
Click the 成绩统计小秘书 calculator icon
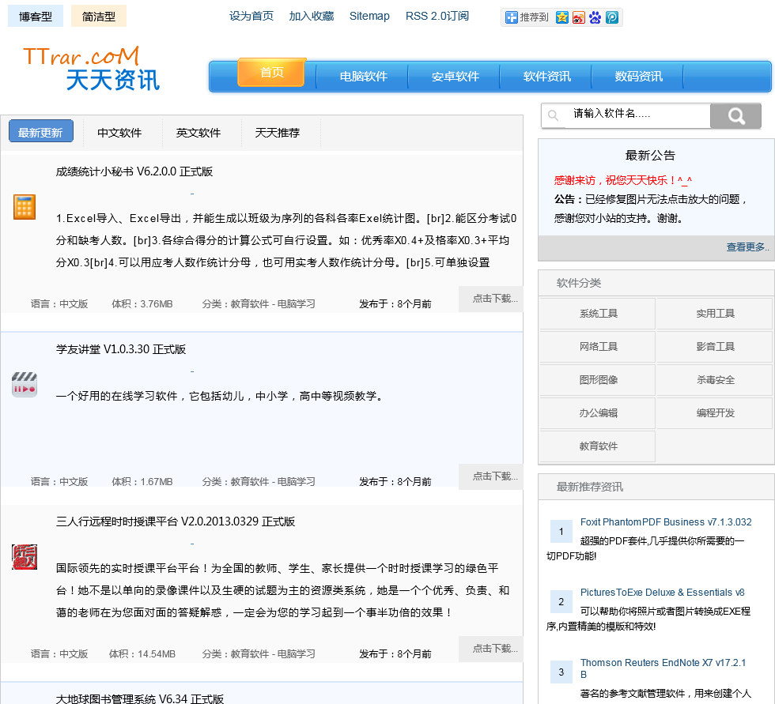[25, 207]
